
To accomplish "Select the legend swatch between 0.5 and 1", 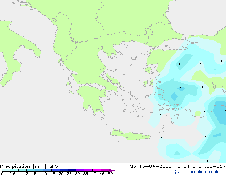I will [14, 170].
